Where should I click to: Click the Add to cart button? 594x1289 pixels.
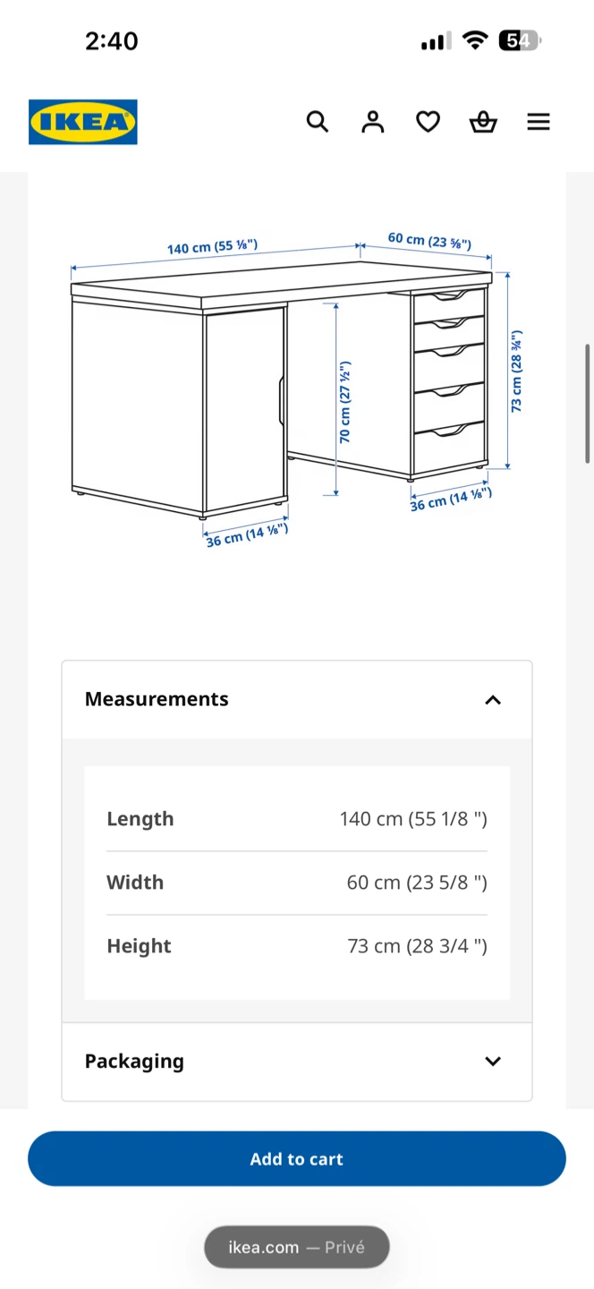pyautogui.click(x=297, y=1158)
